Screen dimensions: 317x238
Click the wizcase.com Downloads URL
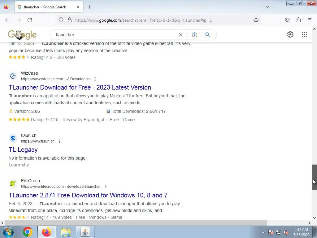coord(55,79)
